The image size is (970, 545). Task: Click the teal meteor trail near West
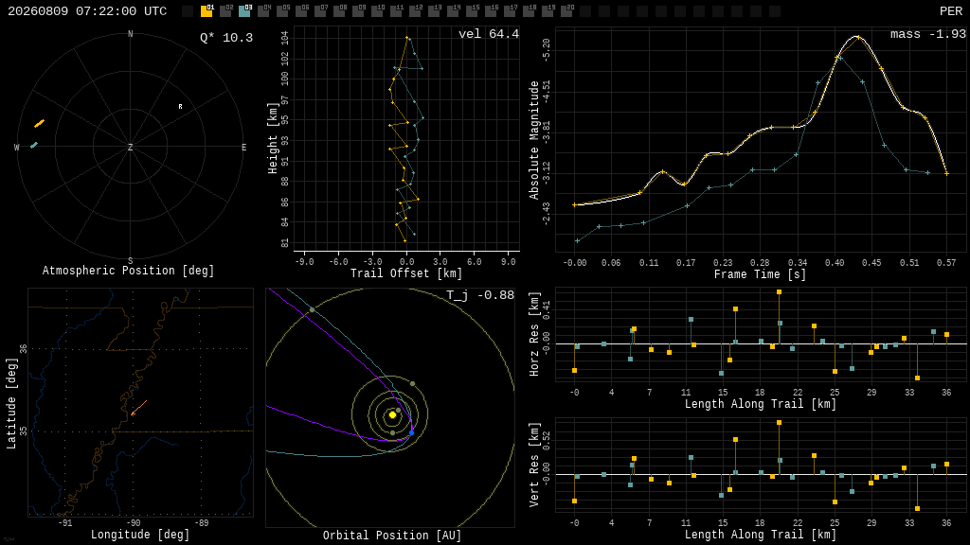(x=34, y=145)
